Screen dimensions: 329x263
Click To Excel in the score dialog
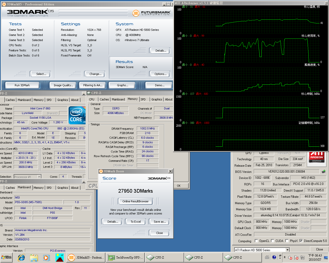point(135,222)
